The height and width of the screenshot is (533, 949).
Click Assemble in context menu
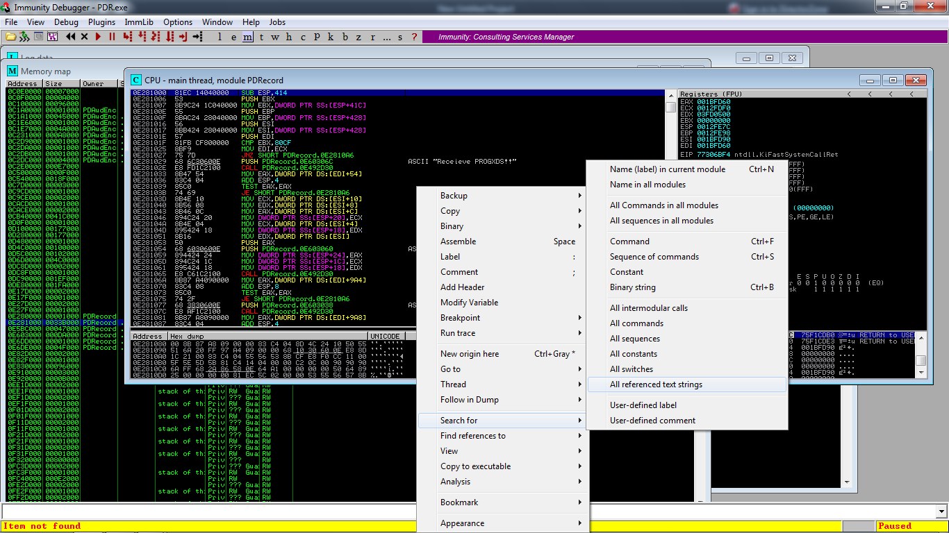coord(503,242)
